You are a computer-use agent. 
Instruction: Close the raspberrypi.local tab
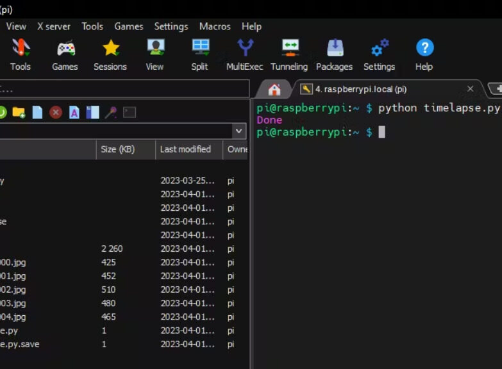tap(470, 89)
